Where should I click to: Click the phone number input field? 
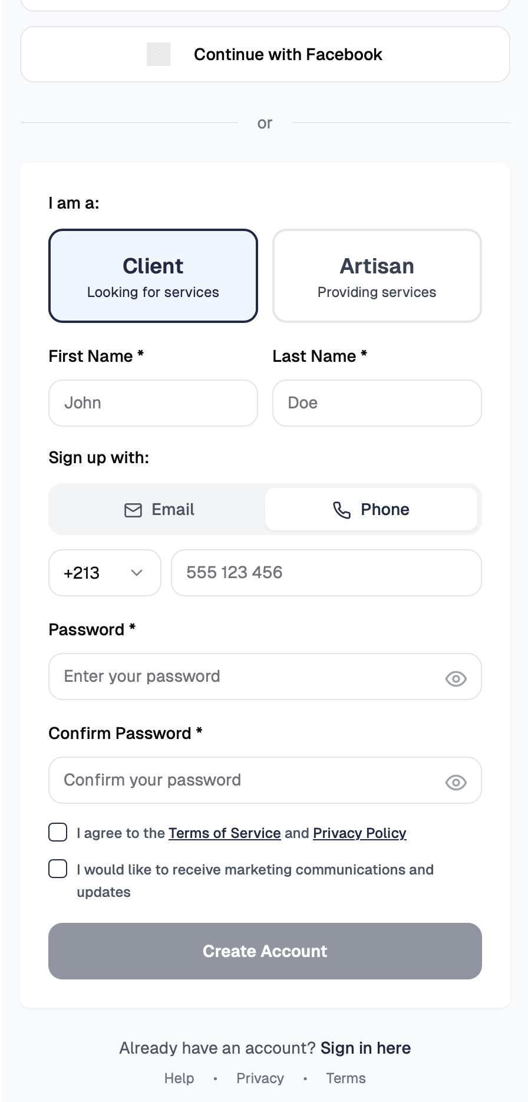[x=326, y=573]
